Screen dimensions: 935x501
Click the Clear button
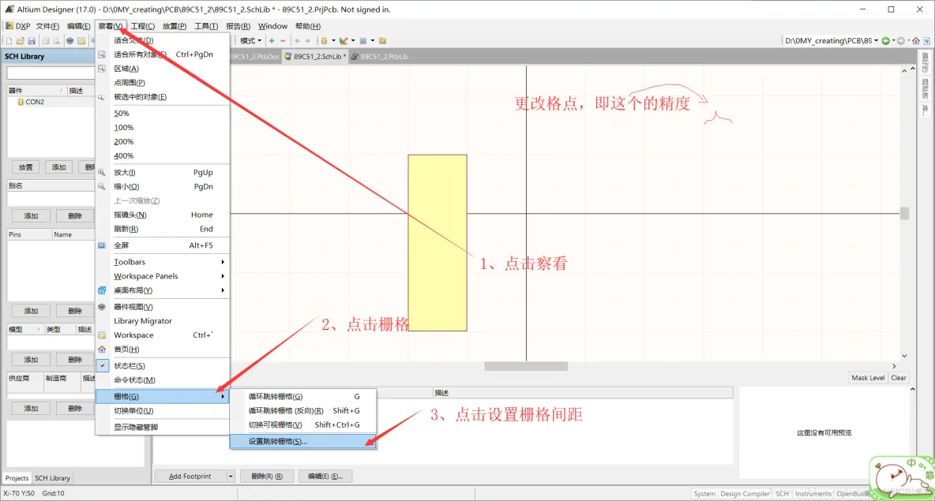point(898,378)
